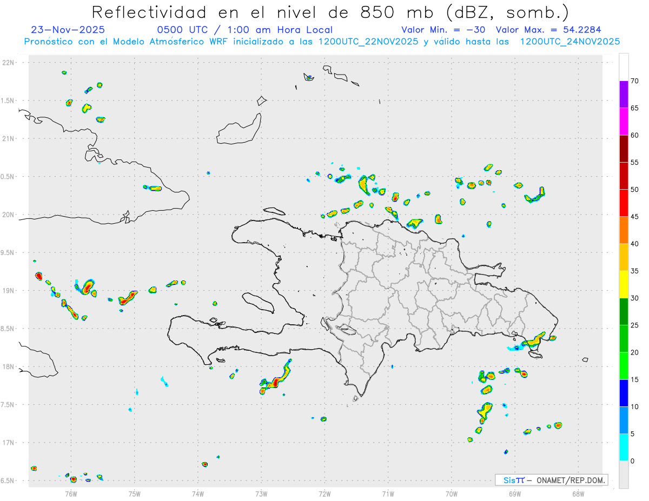Viewport: 649px width, 501px height.
Task: Click the '0' colorbar tick value
Action: [x=633, y=461]
